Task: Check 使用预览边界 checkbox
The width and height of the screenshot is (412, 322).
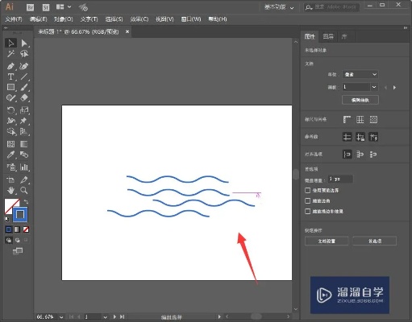Action: tap(308, 190)
